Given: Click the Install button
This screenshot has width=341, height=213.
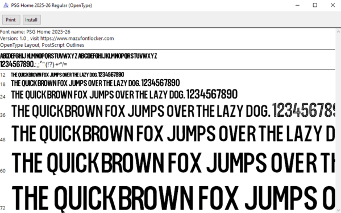Looking at the screenshot, I should click(31, 19).
